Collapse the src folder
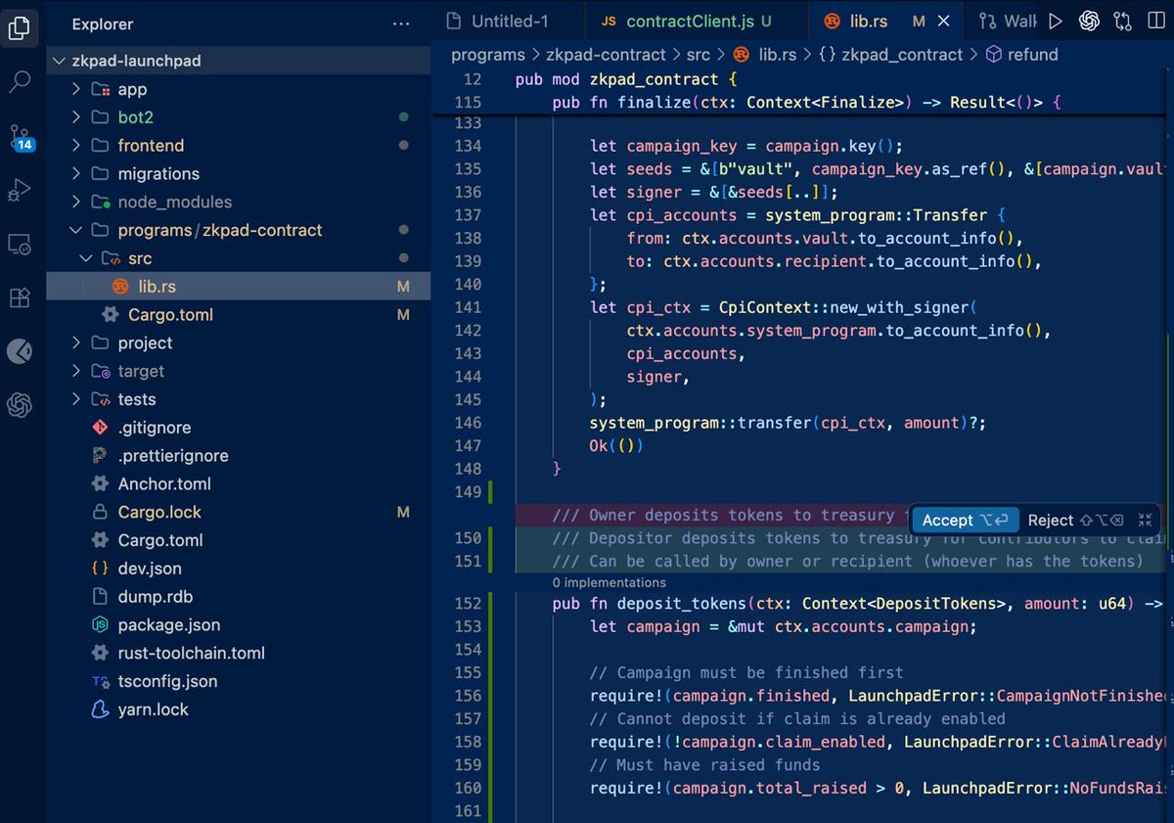Screen dimensions: 1174x823 coord(239,258)
